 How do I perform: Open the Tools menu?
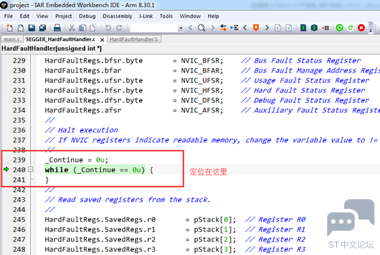pyautogui.click(x=166, y=16)
